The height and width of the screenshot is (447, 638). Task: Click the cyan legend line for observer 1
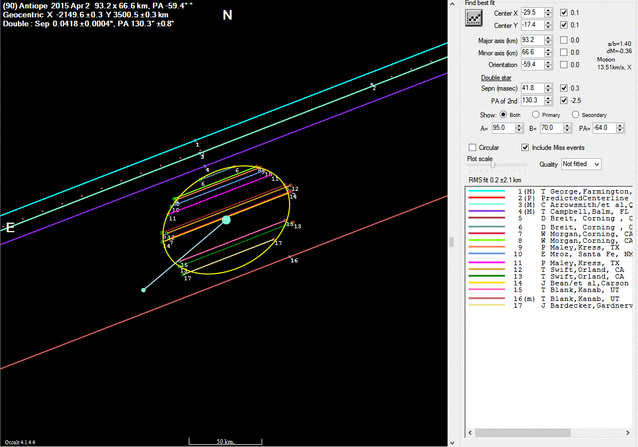(487, 191)
